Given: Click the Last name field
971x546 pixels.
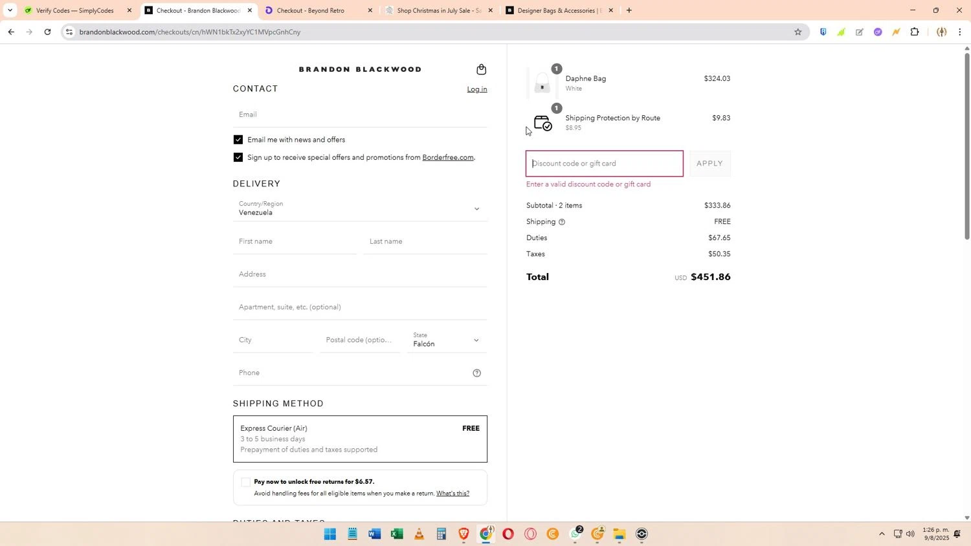Looking at the screenshot, I should [425, 242].
